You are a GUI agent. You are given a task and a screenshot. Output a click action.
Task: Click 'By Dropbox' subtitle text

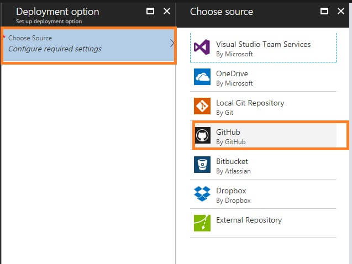[x=233, y=200]
